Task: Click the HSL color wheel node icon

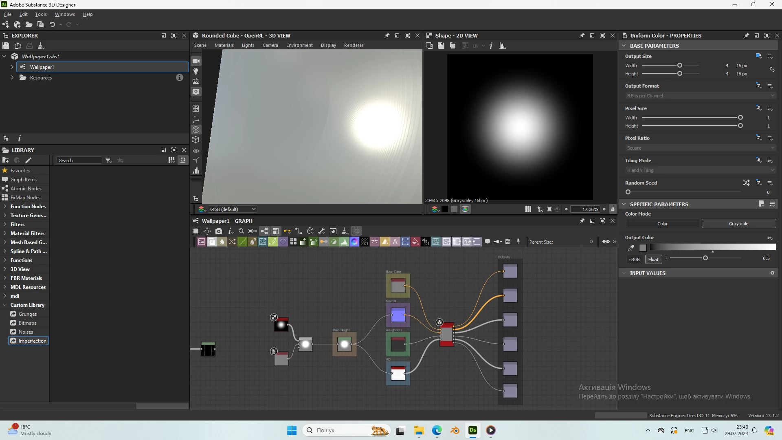Action: pyautogui.click(x=354, y=242)
